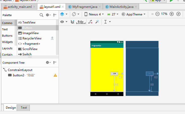The height and width of the screenshot is (114, 185).
Task: Click FragmentDy title bar in preview
Action: point(107,45)
